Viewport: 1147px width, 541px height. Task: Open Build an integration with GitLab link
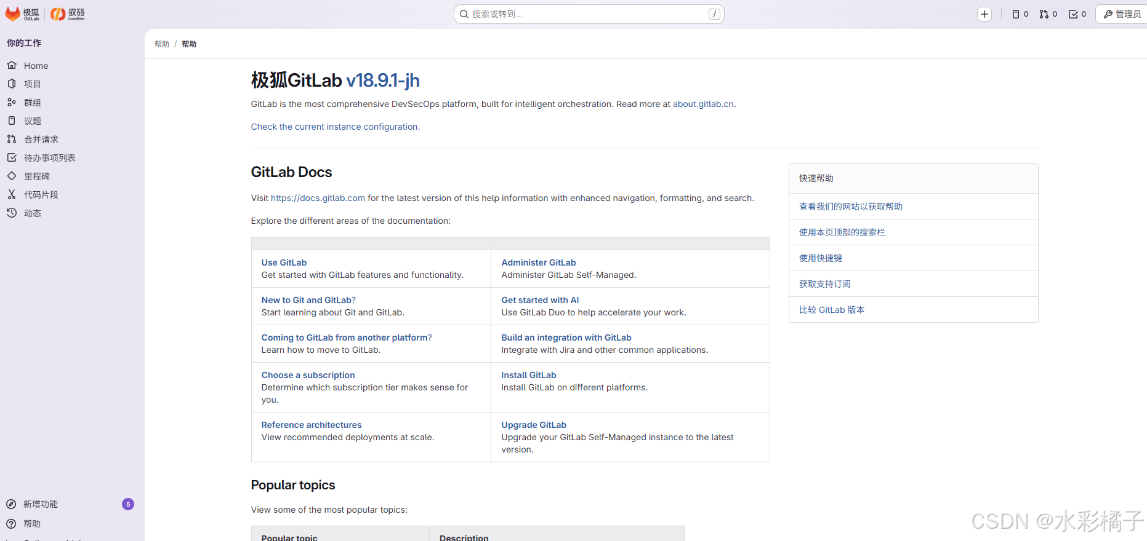click(566, 338)
